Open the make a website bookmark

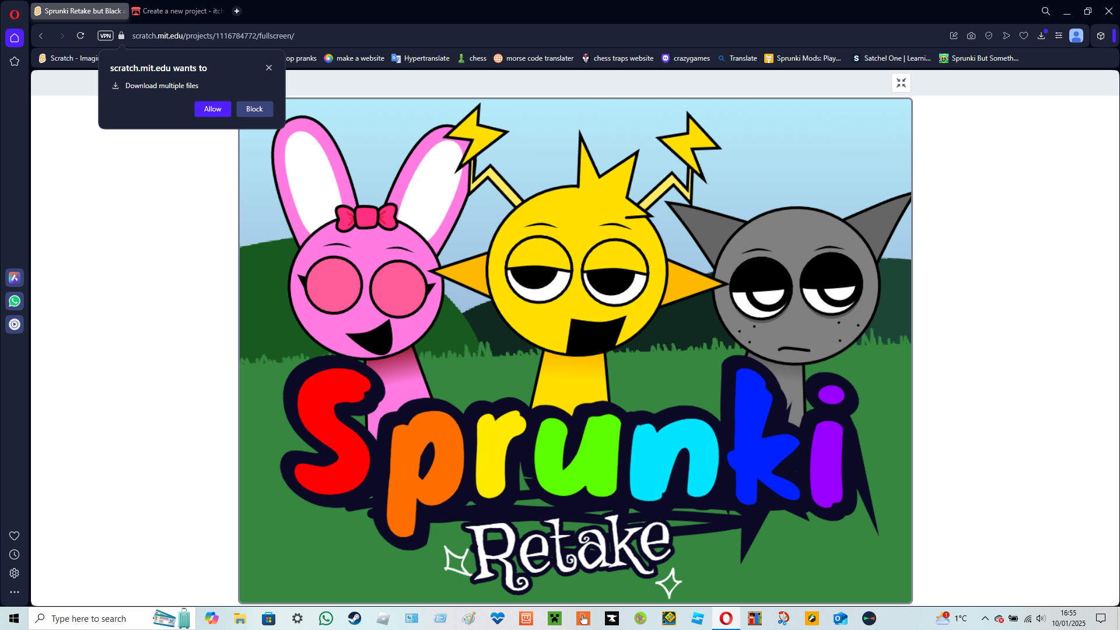pos(354,58)
